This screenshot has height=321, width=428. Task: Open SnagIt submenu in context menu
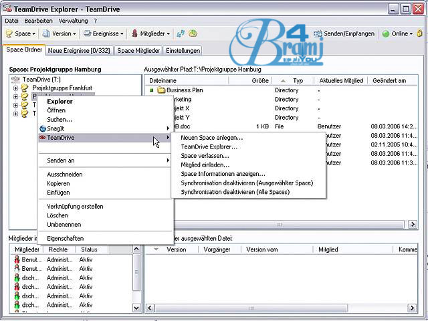[x=105, y=128]
